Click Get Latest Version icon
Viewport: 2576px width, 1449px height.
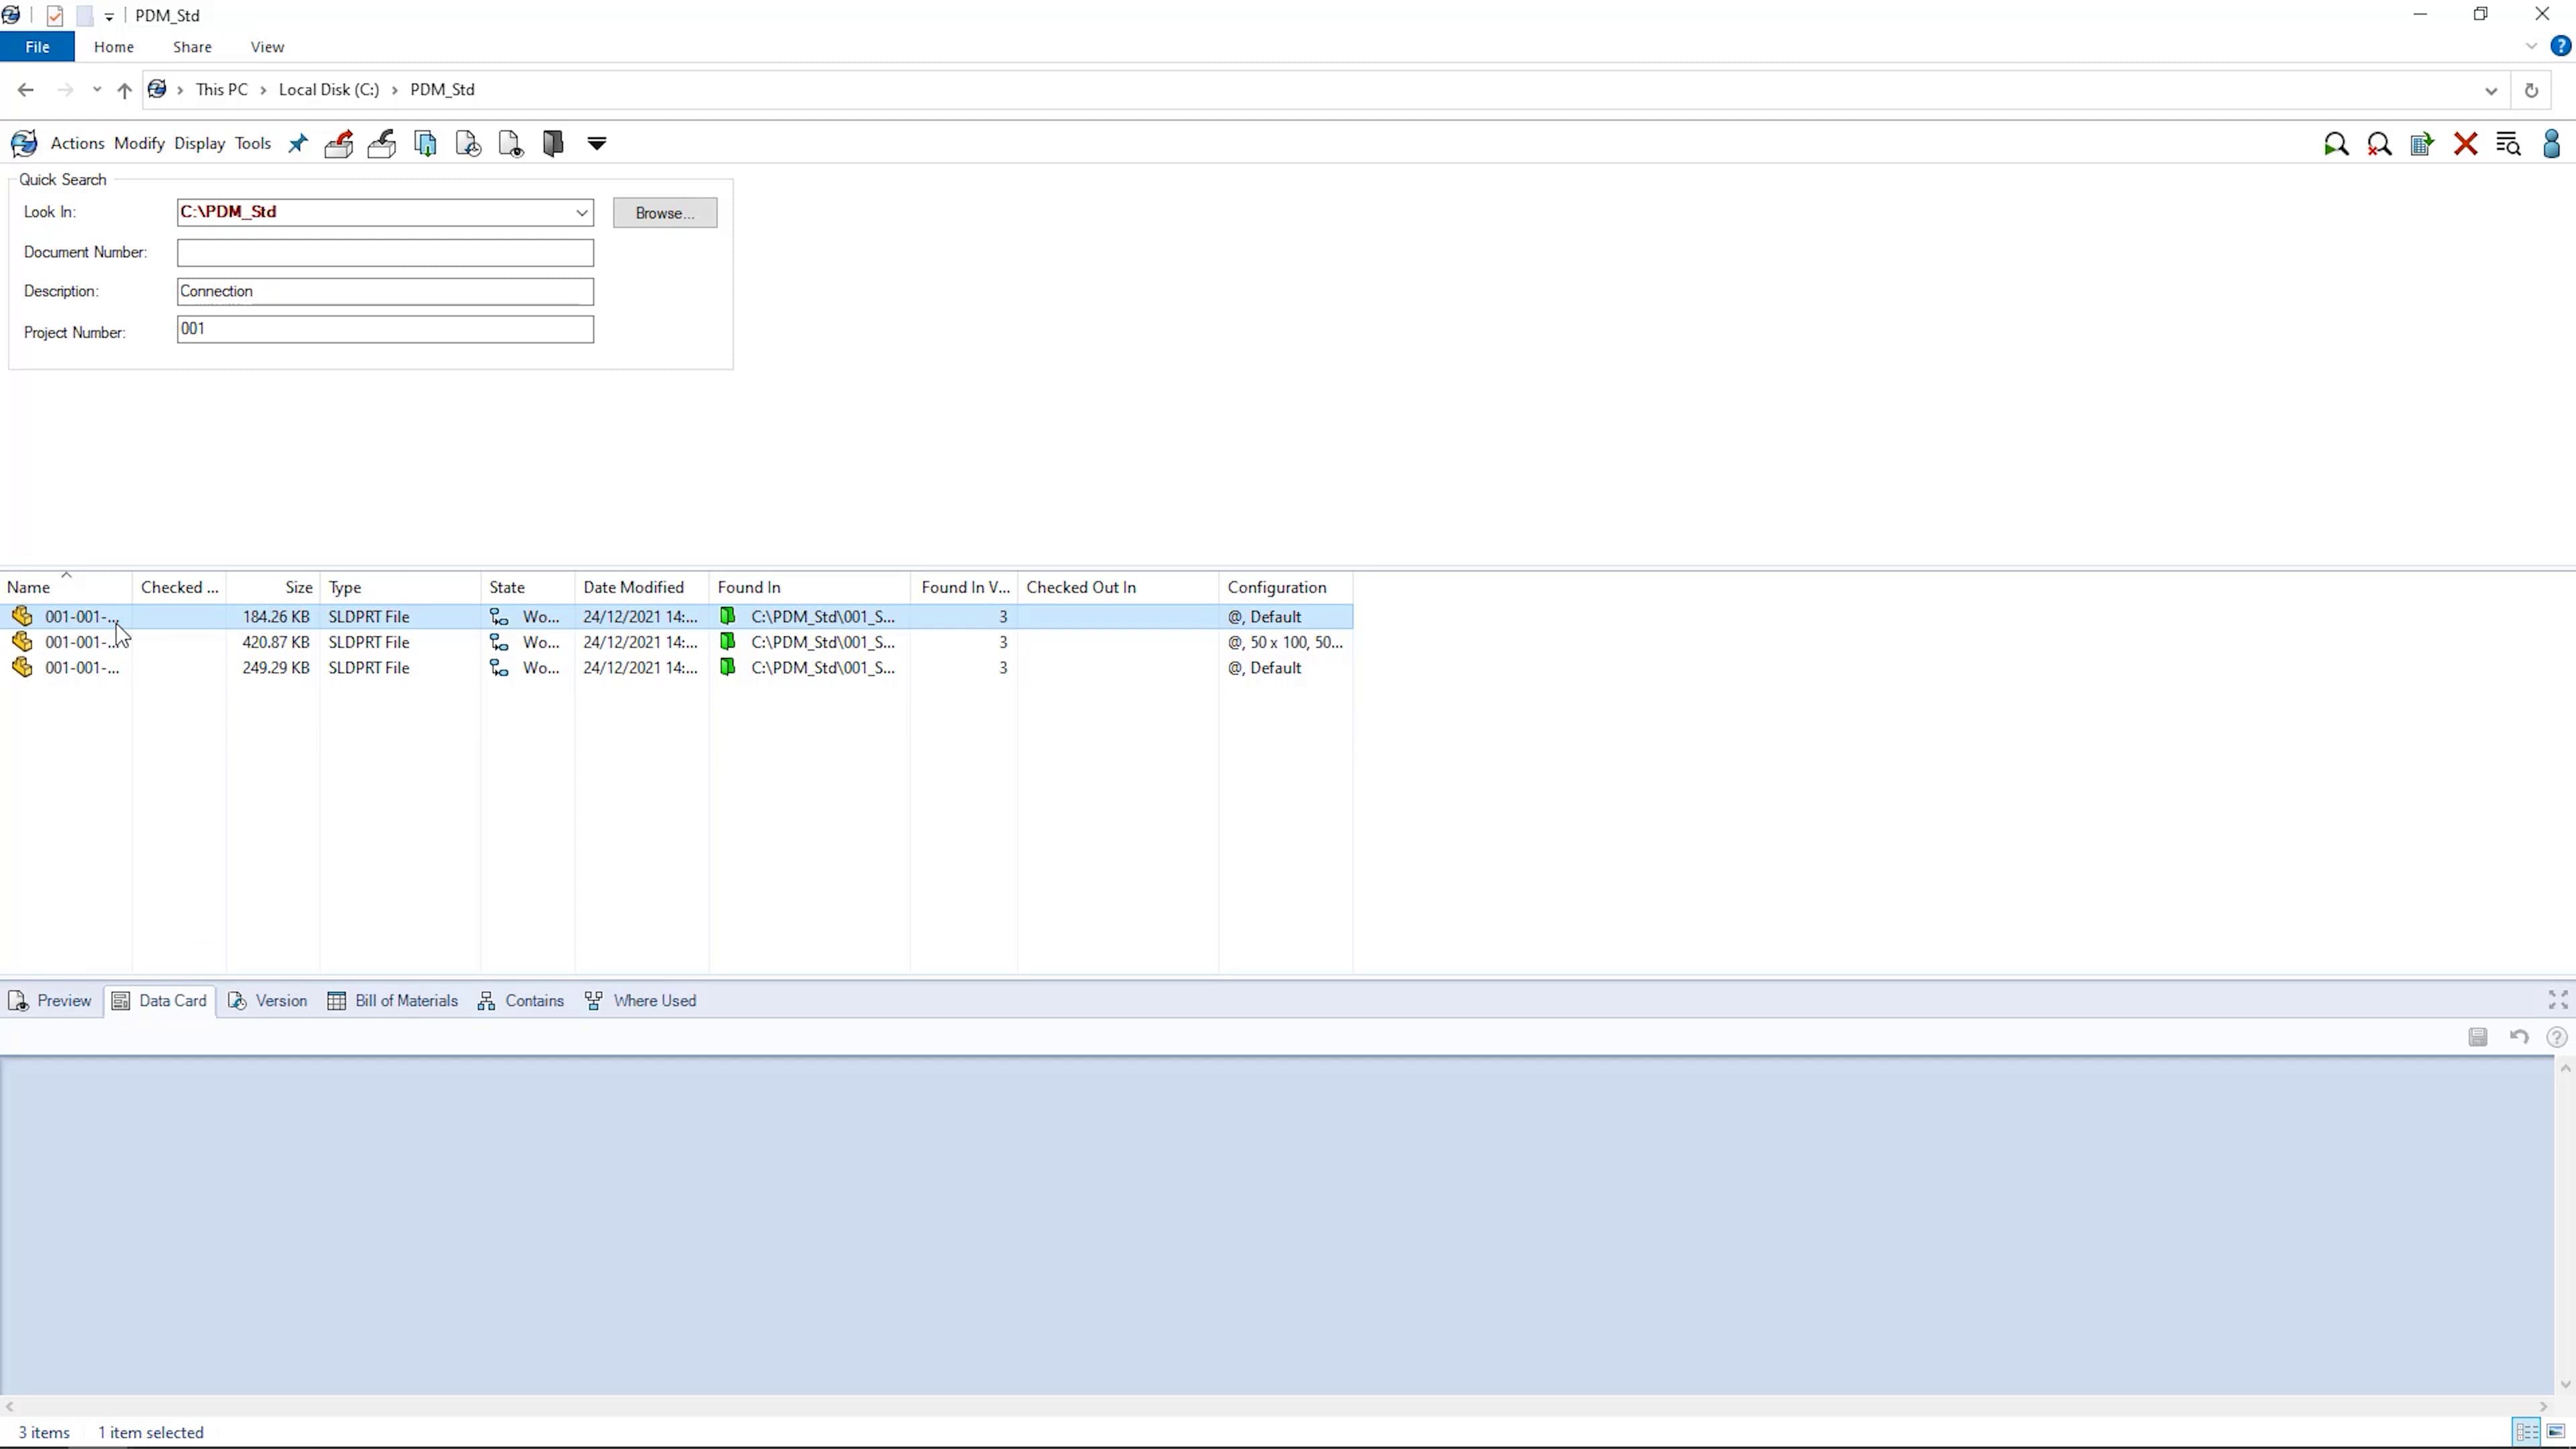(x=425, y=143)
